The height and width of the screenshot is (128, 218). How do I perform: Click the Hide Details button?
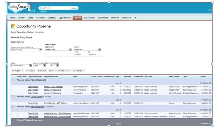point(30,71)
